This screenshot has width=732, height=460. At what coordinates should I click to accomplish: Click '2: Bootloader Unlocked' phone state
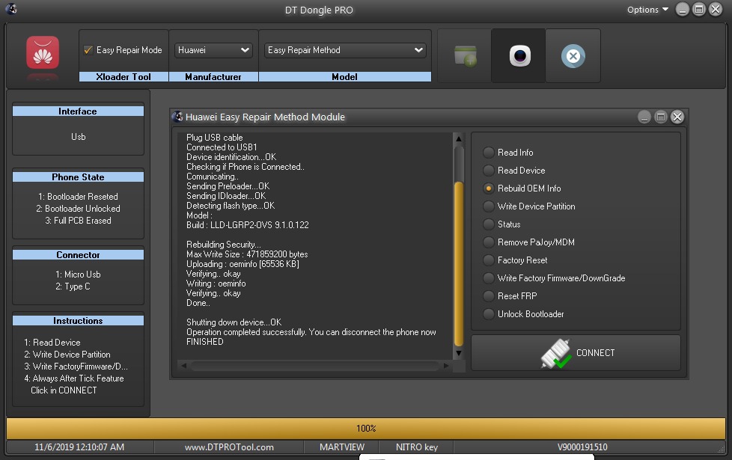pyautogui.click(x=78, y=209)
